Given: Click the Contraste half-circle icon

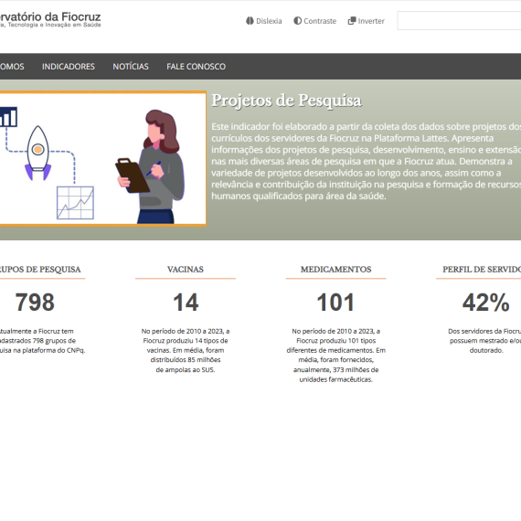Looking at the screenshot, I should click(297, 21).
